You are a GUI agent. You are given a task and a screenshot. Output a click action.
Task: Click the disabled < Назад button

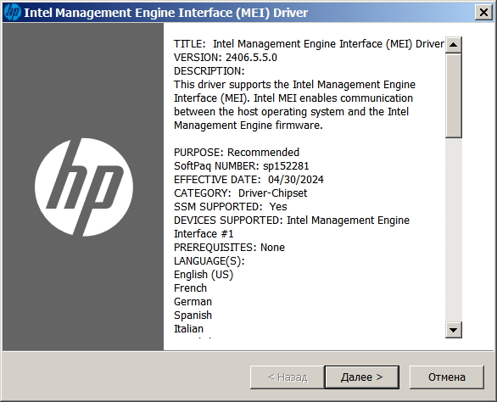pyautogui.click(x=288, y=377)
